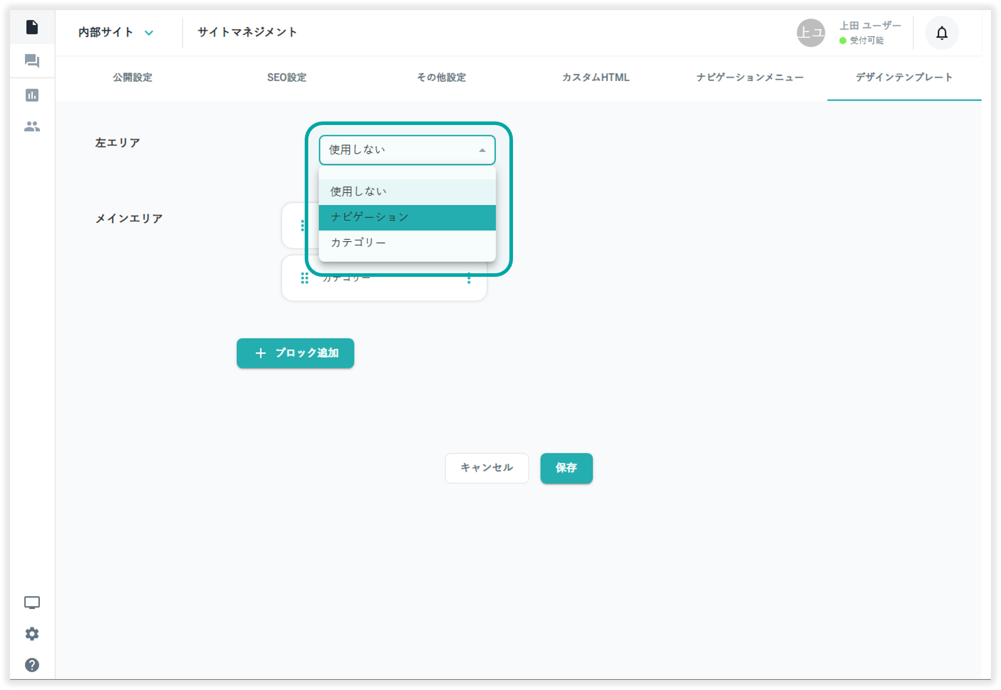1001x690 pixels.
Task: Switch to the SEO設定 tab
Action: point(287,77)
